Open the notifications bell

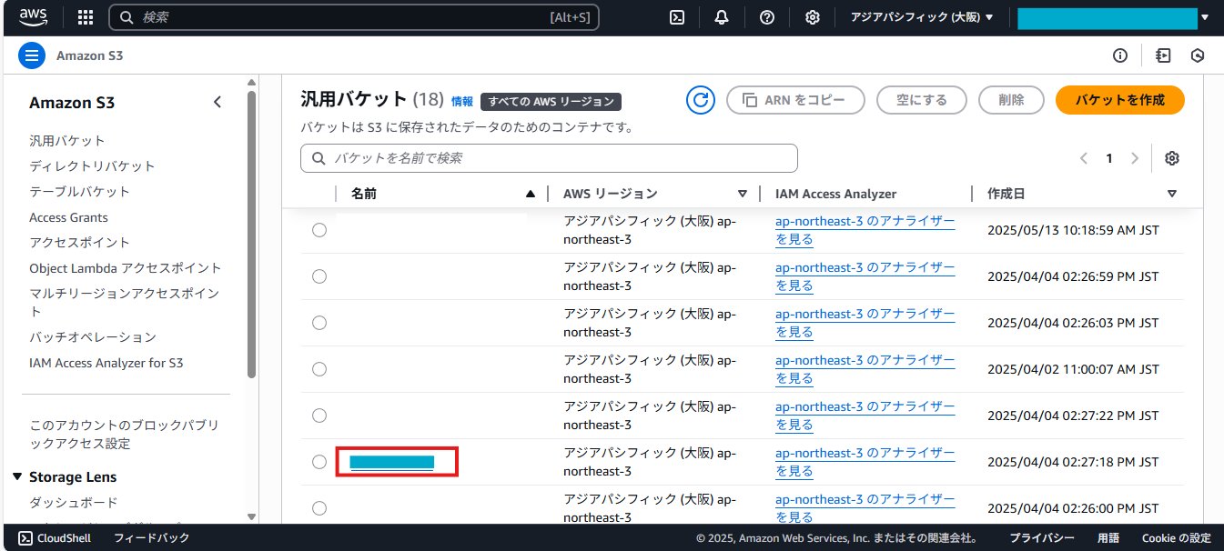click(x=722, y=17)
